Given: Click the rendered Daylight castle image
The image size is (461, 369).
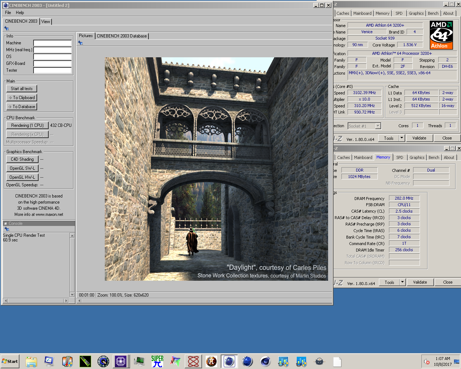Looking at the screenshot, I should (216, 169).
